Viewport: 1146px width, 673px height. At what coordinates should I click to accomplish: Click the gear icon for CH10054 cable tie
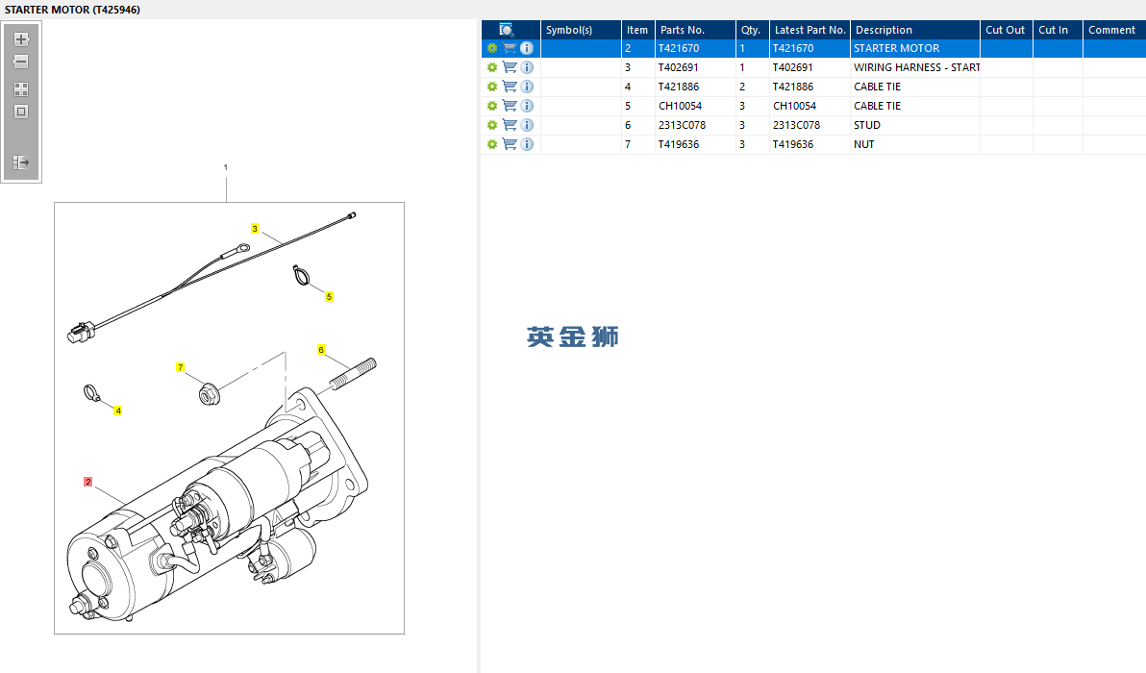click(x=492, y=106)
